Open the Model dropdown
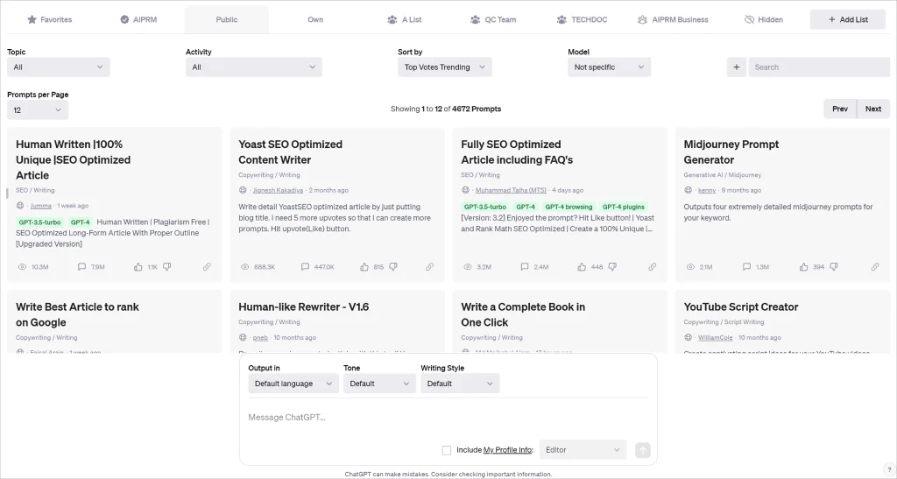This screenshot has height=479, width=897. [609, 67]
